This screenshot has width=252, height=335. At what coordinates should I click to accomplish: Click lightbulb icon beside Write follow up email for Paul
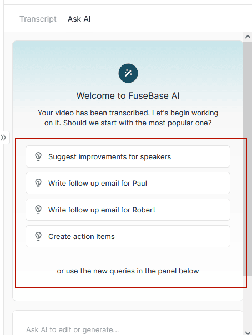tap(38, 183)
